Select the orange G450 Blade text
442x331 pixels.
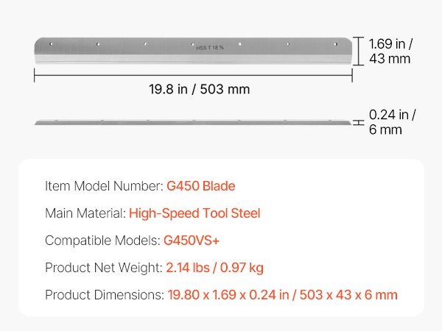tap(201, 187)
